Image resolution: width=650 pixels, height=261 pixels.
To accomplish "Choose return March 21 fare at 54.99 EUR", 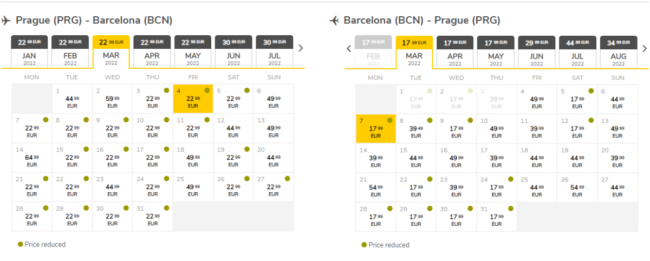I will point(376,187).
